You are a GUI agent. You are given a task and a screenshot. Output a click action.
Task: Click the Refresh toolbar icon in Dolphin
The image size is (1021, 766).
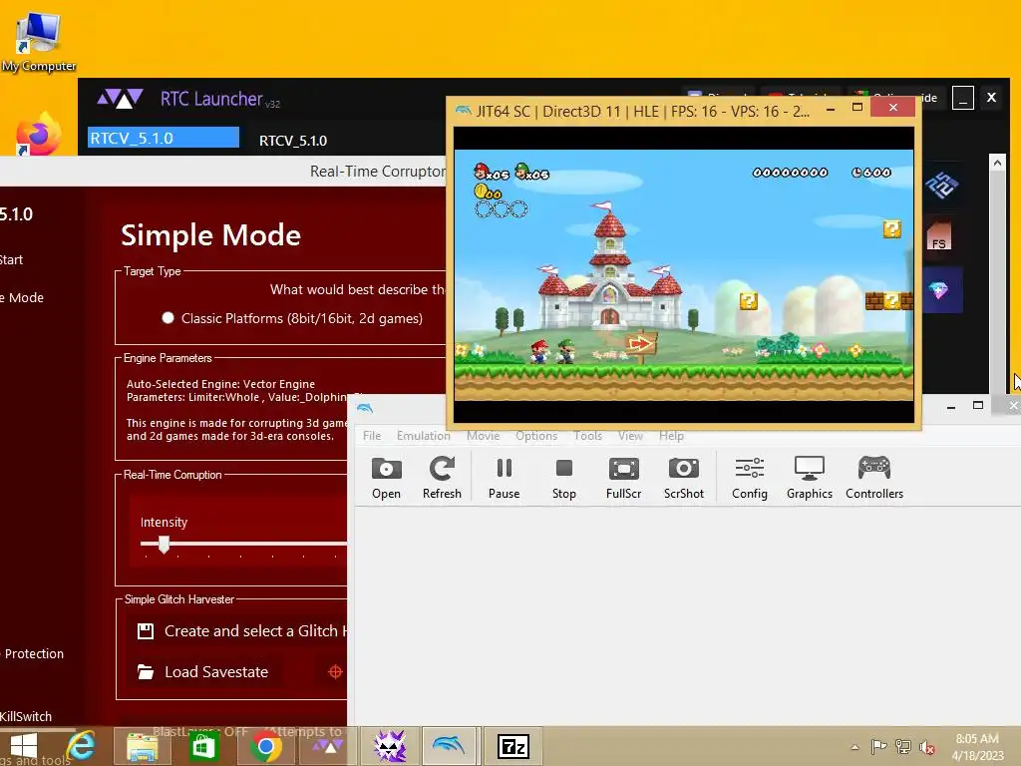tap(442, 478)
